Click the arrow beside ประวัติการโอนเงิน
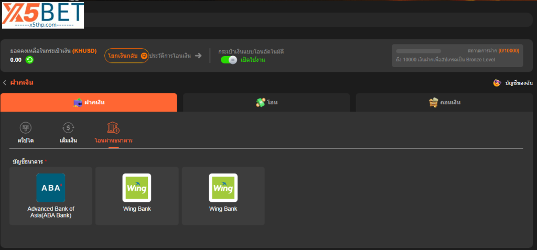The image size is (537, 250). [198, 56]
